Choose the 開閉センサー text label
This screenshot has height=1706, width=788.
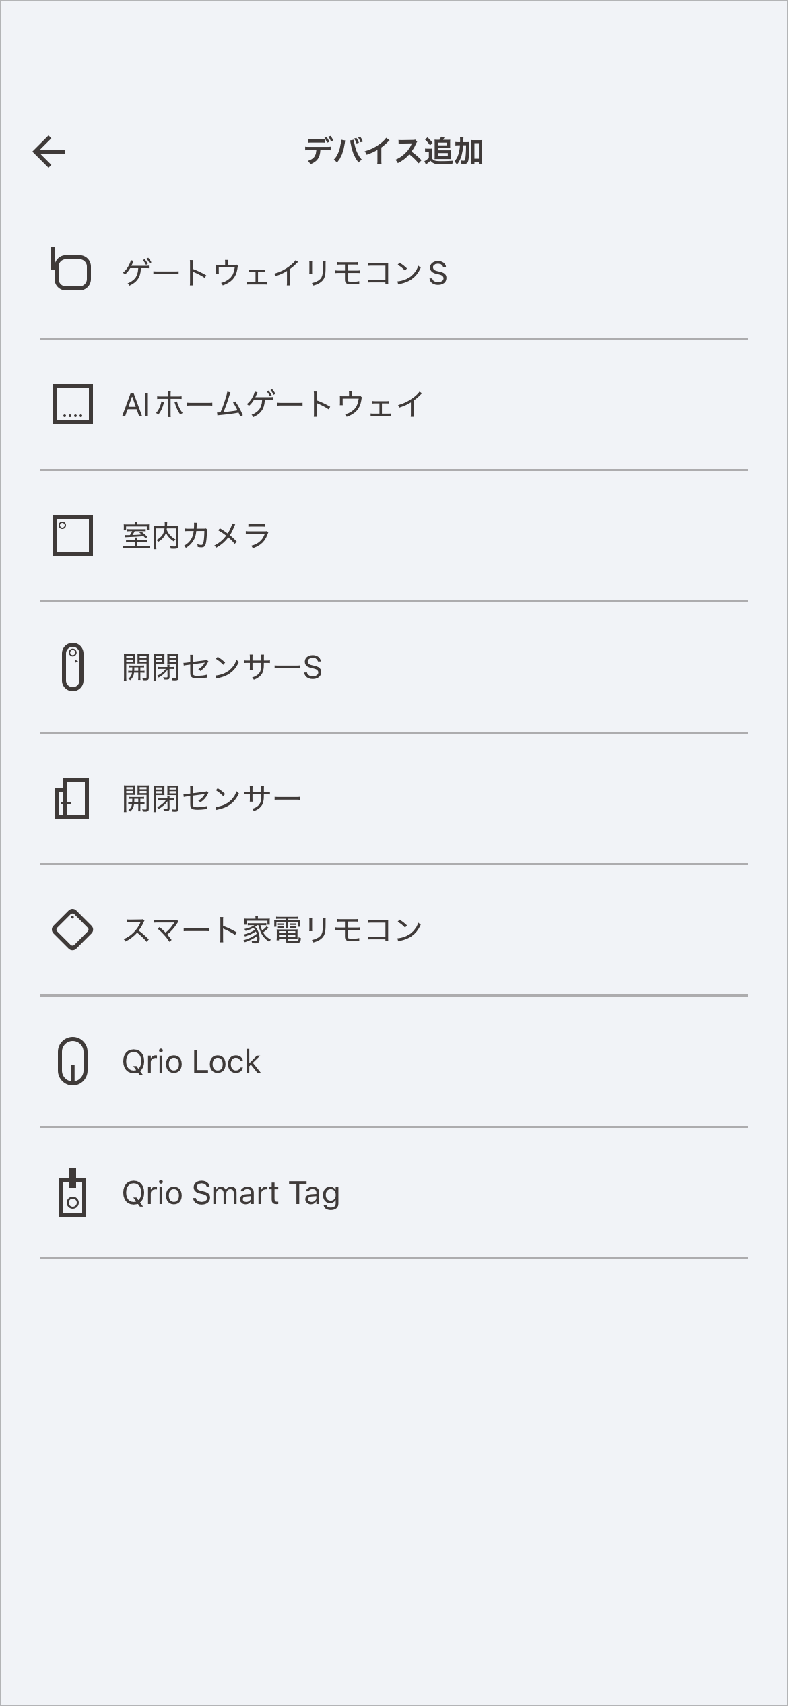click(211, 799)
